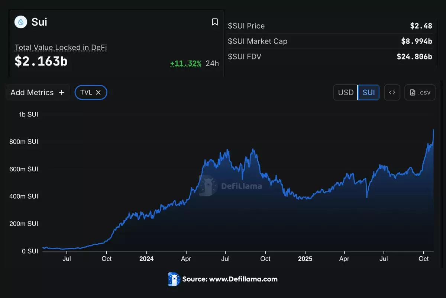446x298 pixels.
Task: Click the +11.32% 24h change value
Action: pyautogui.click(x=185, y=63)
